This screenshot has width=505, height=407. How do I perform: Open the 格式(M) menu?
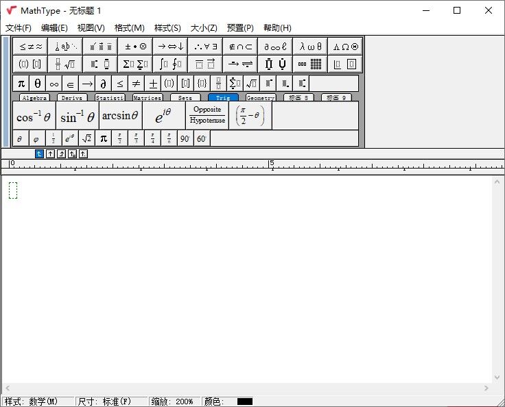coord(130,28)
